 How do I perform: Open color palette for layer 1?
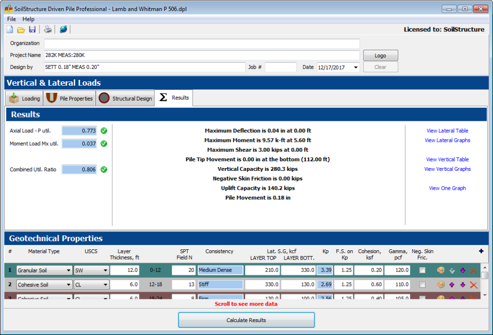tap(441, 271)
